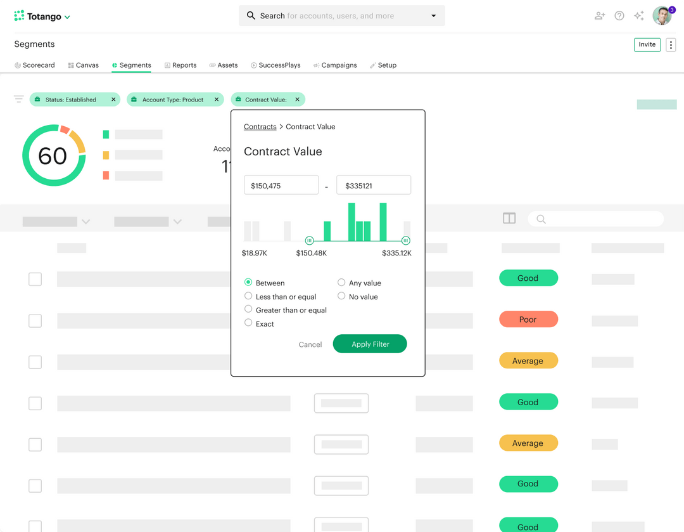Open the filter funnel icon below the tabs
The width and height of the screenshot is (684, 532).
click(x=18, y=99)
